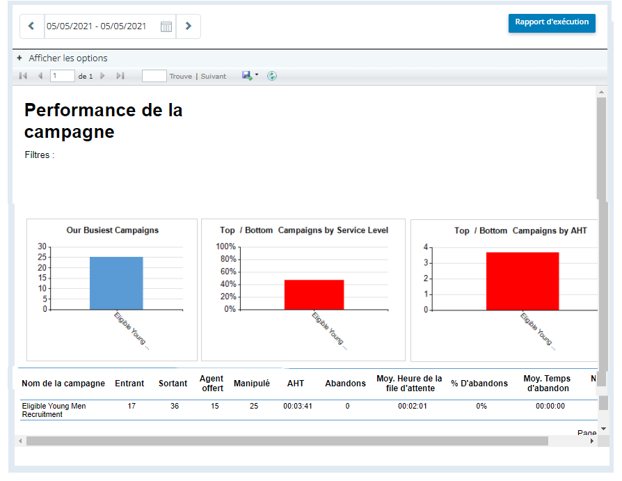Click the queue time value 00:02:01
622x481 pixels.
412,406
